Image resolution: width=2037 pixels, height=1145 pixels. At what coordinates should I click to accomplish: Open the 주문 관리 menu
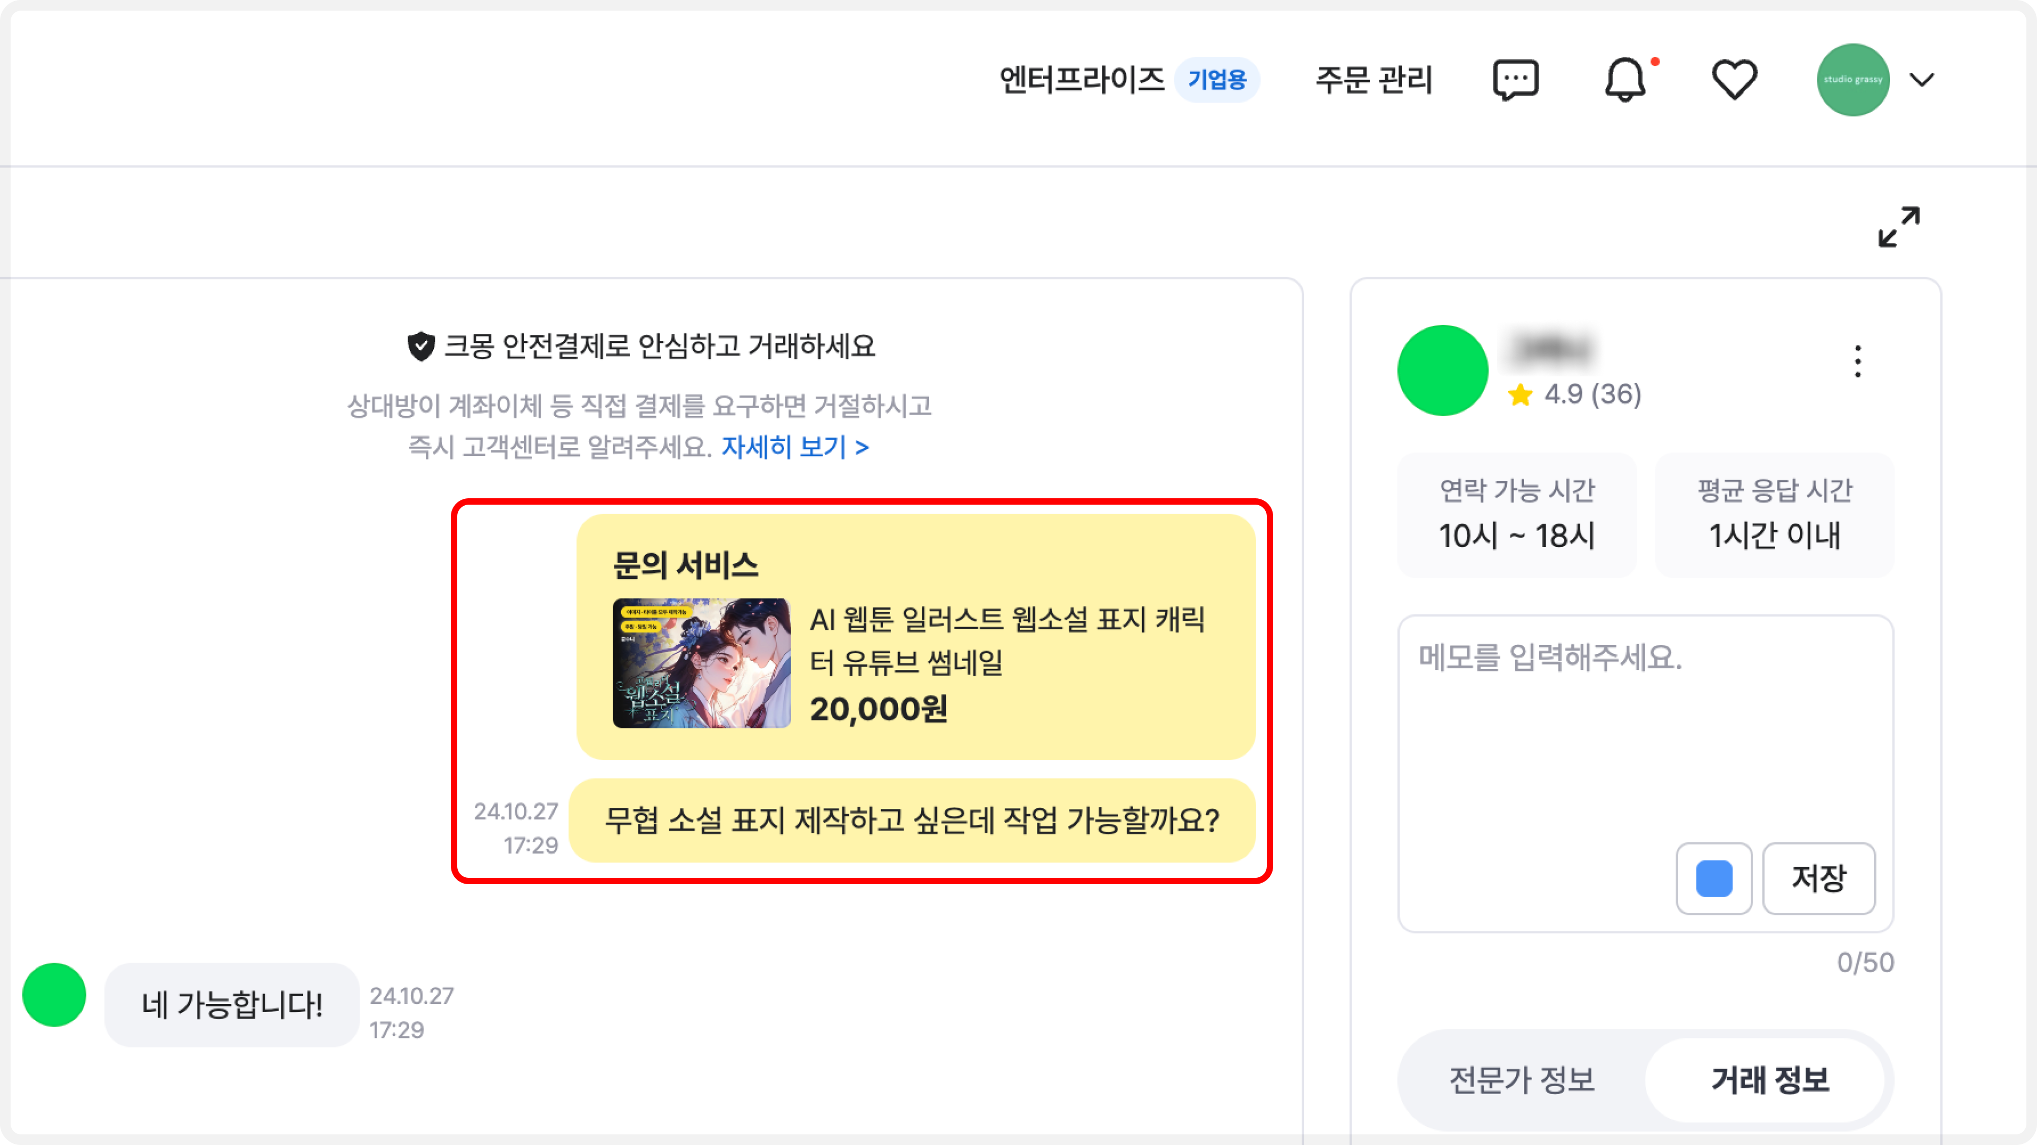tap(1373, 80)
